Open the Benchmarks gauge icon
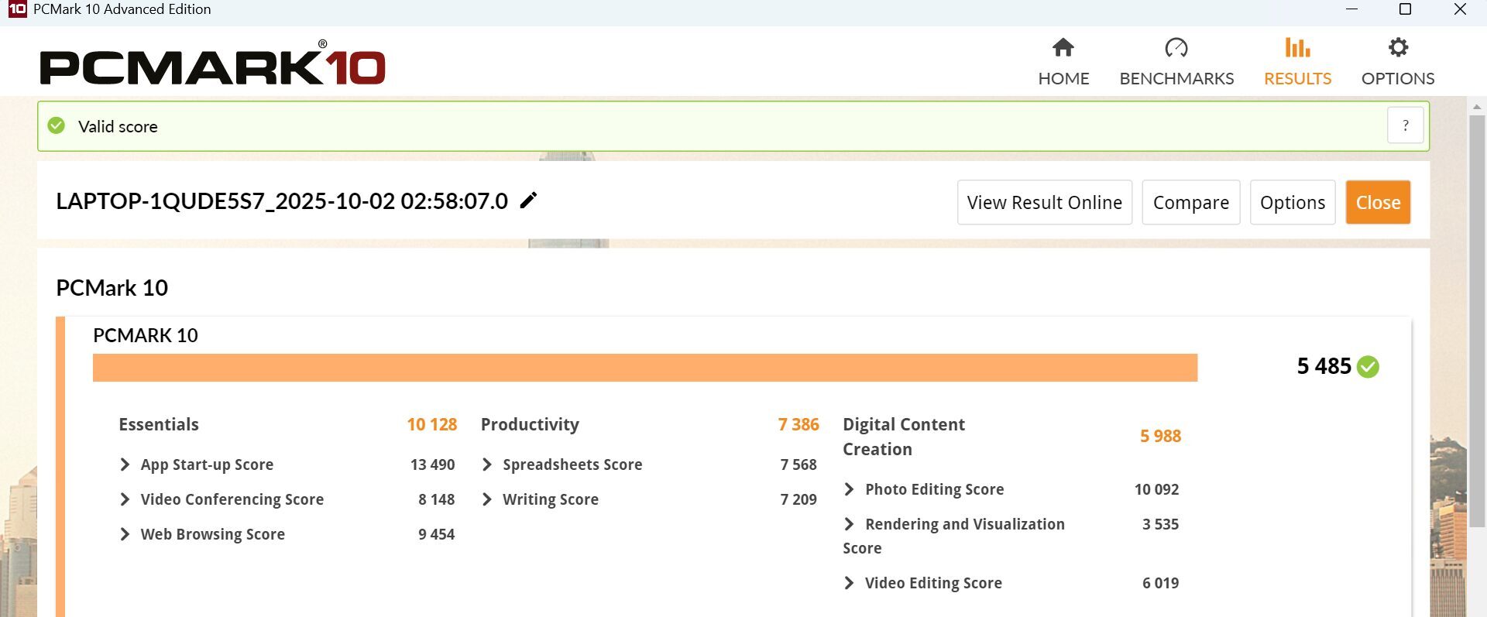 point(1176,48)
